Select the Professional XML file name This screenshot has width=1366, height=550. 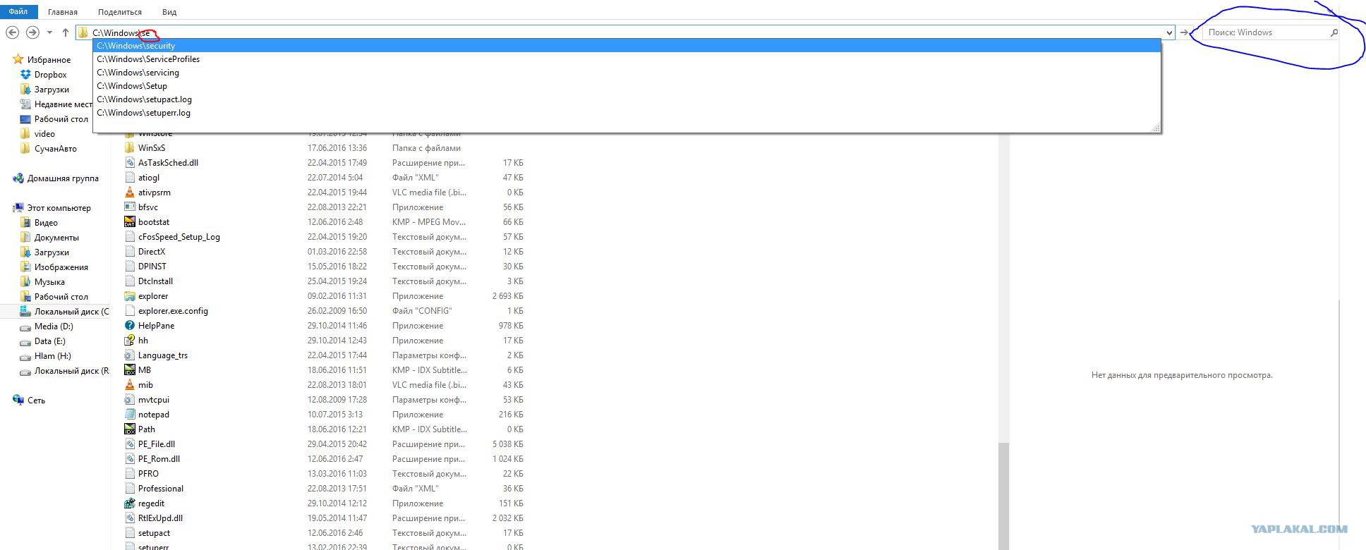tap(161, 489)
